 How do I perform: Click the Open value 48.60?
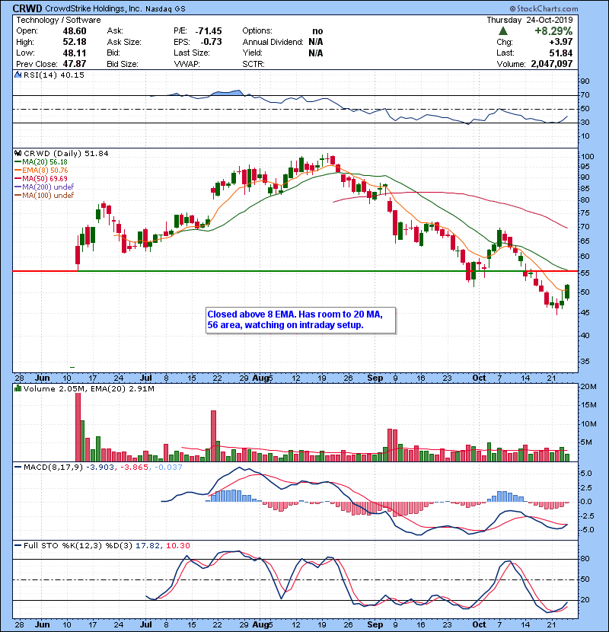click(75, 31)
